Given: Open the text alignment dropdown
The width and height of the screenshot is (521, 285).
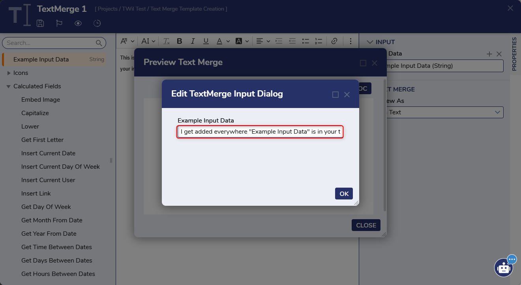Looking at the screenshot, I should [262, 41].
